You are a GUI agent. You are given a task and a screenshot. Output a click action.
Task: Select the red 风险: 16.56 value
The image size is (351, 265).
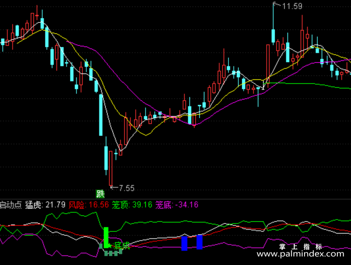[x=89, y=205]
